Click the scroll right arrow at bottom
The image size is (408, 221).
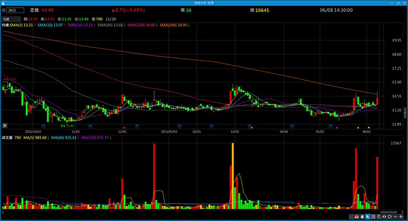coord(402,212)
